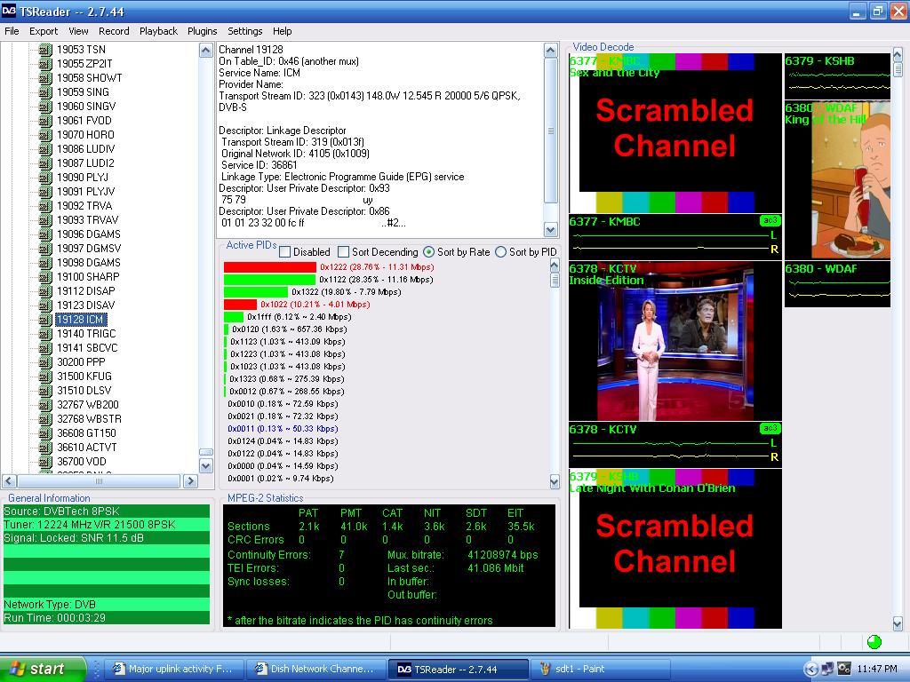This screenshot has height=682, width=910.
Task: Click the ac3 badge on 6377 KMBC audio
Action: point(770,221)
